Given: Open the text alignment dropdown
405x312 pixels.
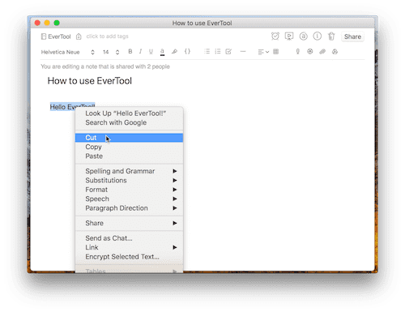Looking at the screenshot, I should [x=263, y=52].
